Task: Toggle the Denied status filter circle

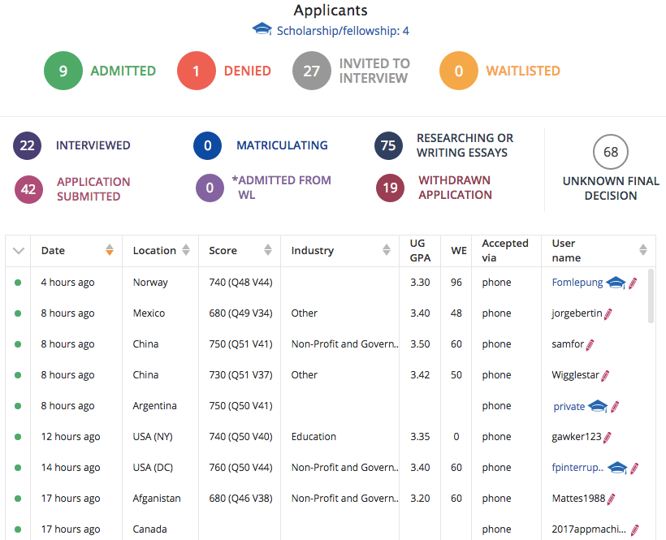Action: 197,71
